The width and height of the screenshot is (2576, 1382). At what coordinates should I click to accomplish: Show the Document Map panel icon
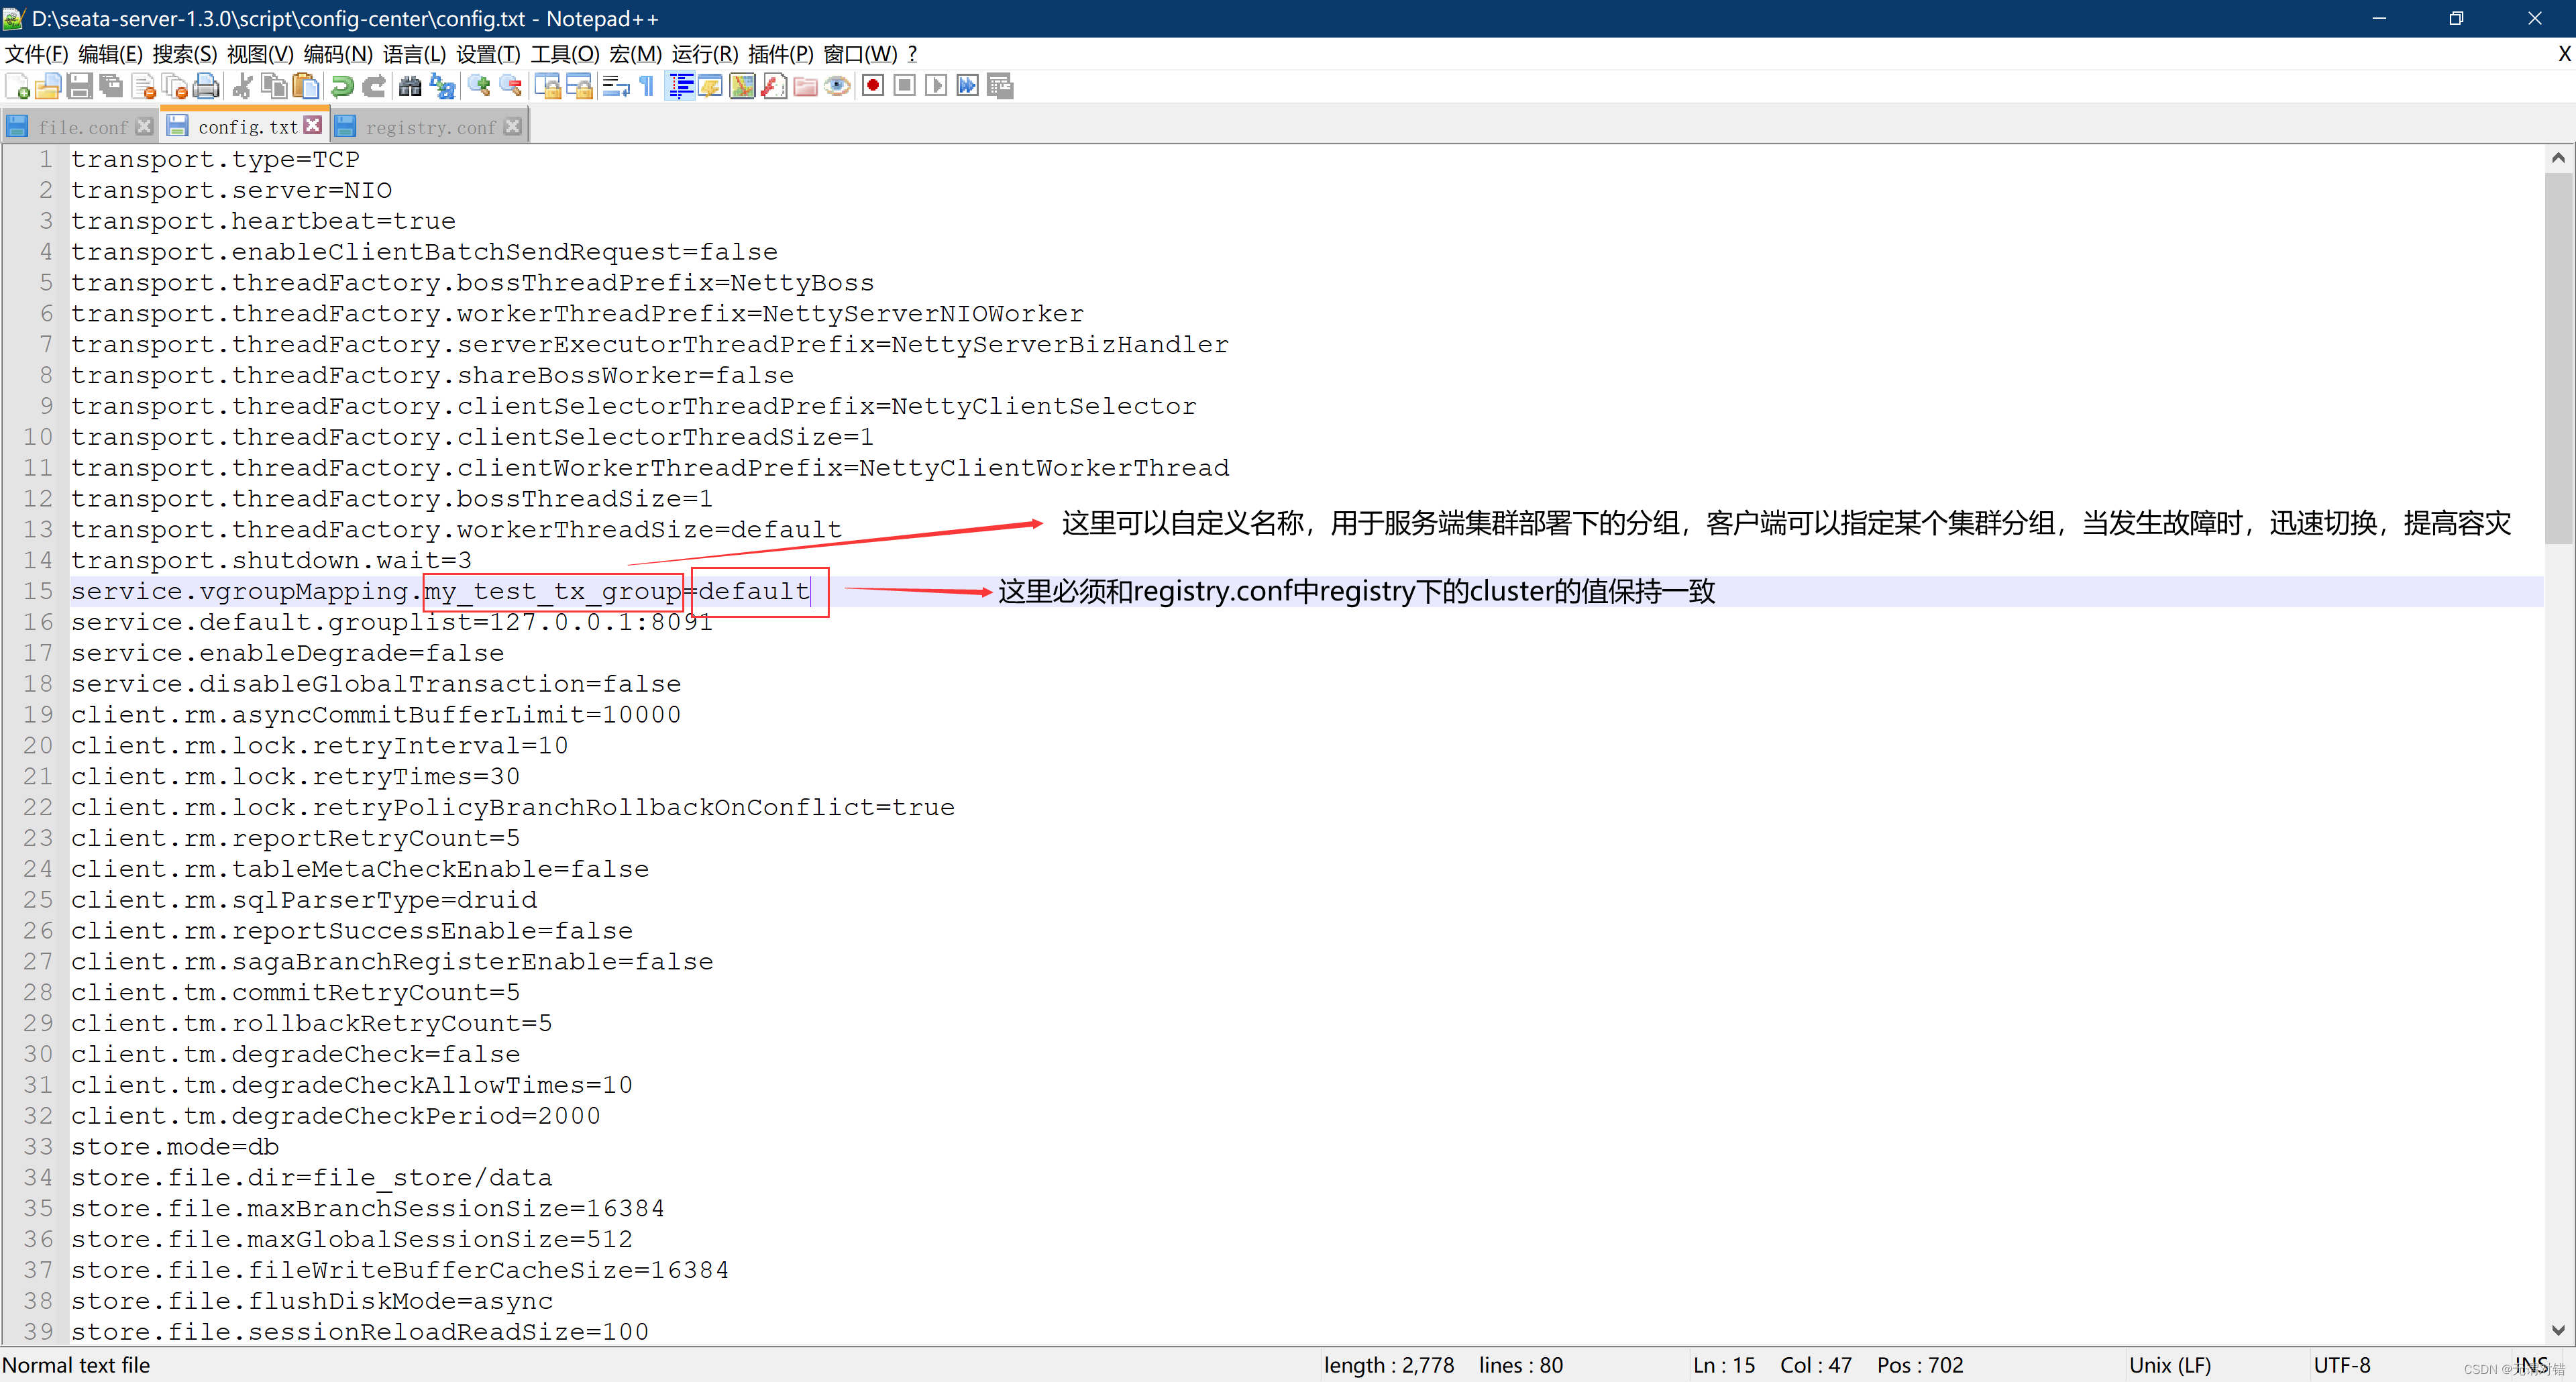[x=743, y=87]
